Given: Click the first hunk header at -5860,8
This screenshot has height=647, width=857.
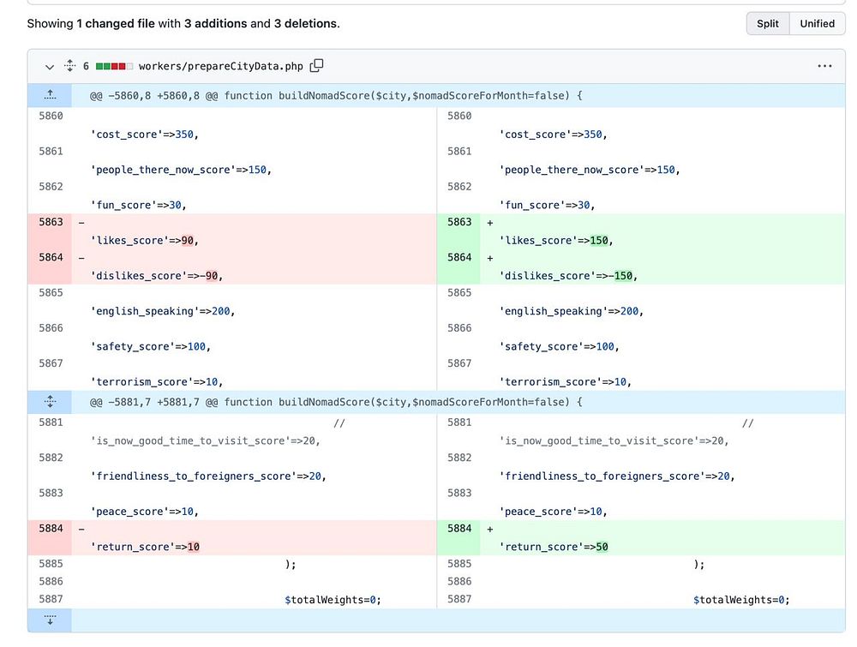Looking at the screenshot, I should click(336, 95).
